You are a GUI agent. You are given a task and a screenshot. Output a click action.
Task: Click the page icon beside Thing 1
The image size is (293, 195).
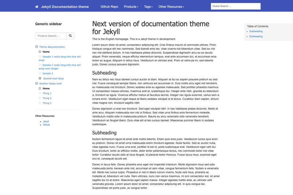point(40,93)
